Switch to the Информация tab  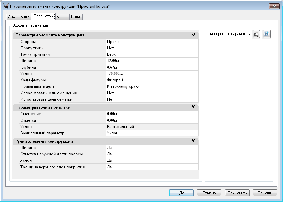click(x=19, y=17)
